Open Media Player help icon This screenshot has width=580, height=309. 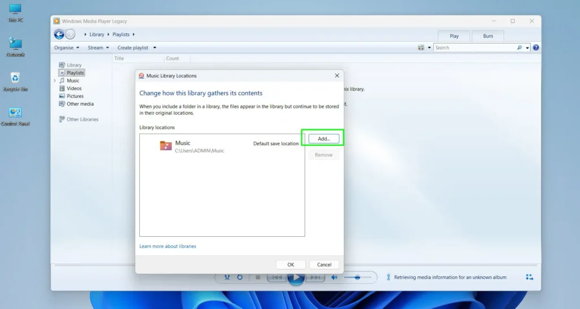pos(536,47)
